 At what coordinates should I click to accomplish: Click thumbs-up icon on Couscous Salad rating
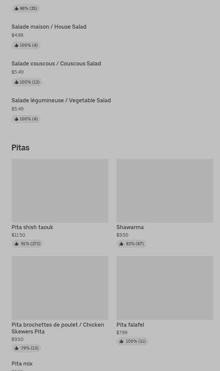(x=16, y=82)
